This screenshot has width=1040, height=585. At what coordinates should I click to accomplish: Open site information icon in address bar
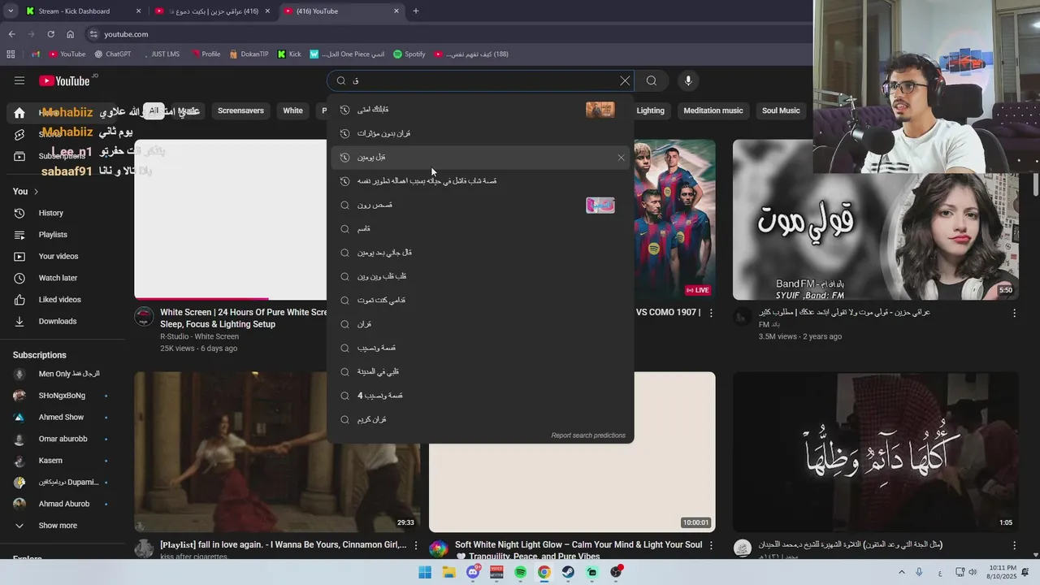(93, 34)
